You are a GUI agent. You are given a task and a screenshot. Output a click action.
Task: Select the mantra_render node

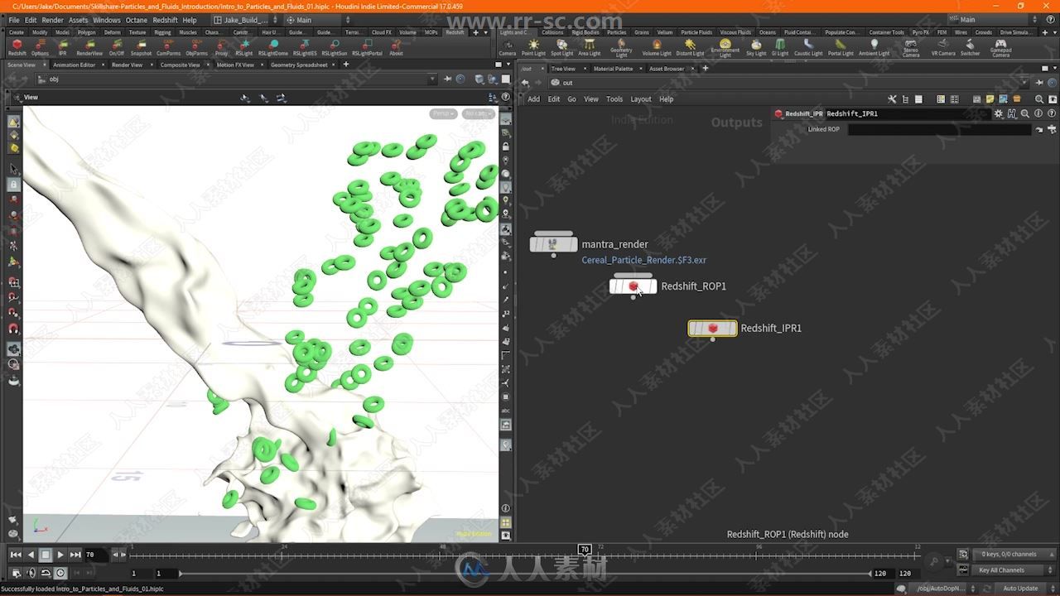point(553,244)
